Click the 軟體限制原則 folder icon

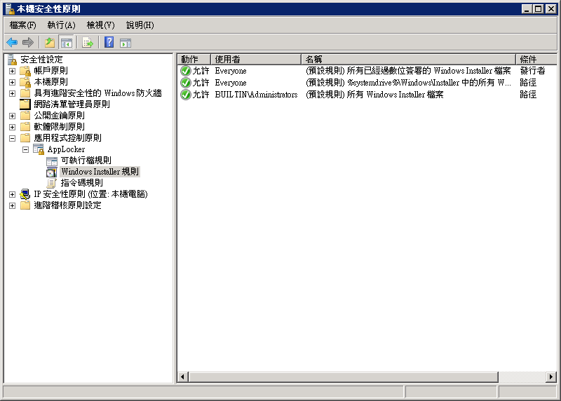click(25, 127)
